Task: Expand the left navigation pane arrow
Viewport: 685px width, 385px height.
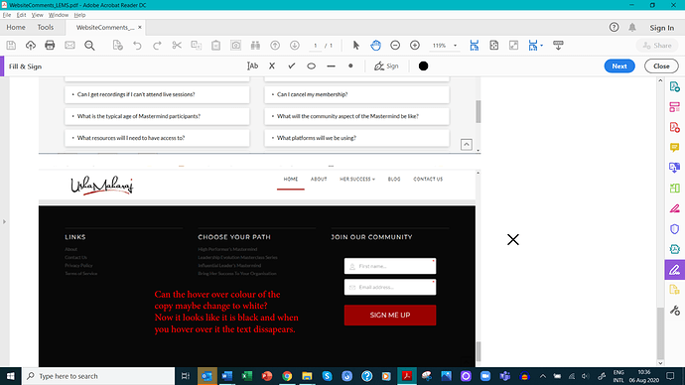Action: [x=4, y=221]
